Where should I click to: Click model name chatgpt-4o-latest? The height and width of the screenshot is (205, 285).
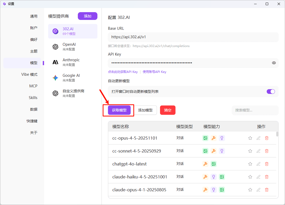(129, 164)
